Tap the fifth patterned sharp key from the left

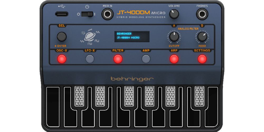point(170,96)
